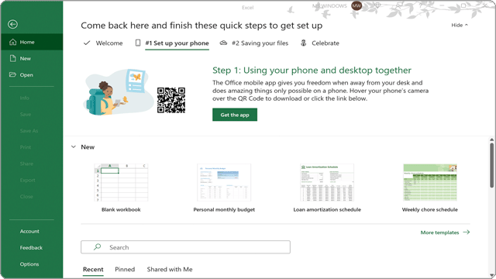Click the back arrow circle icon
The width and height of the screenshot is (496, 279).
click(12, 24)
